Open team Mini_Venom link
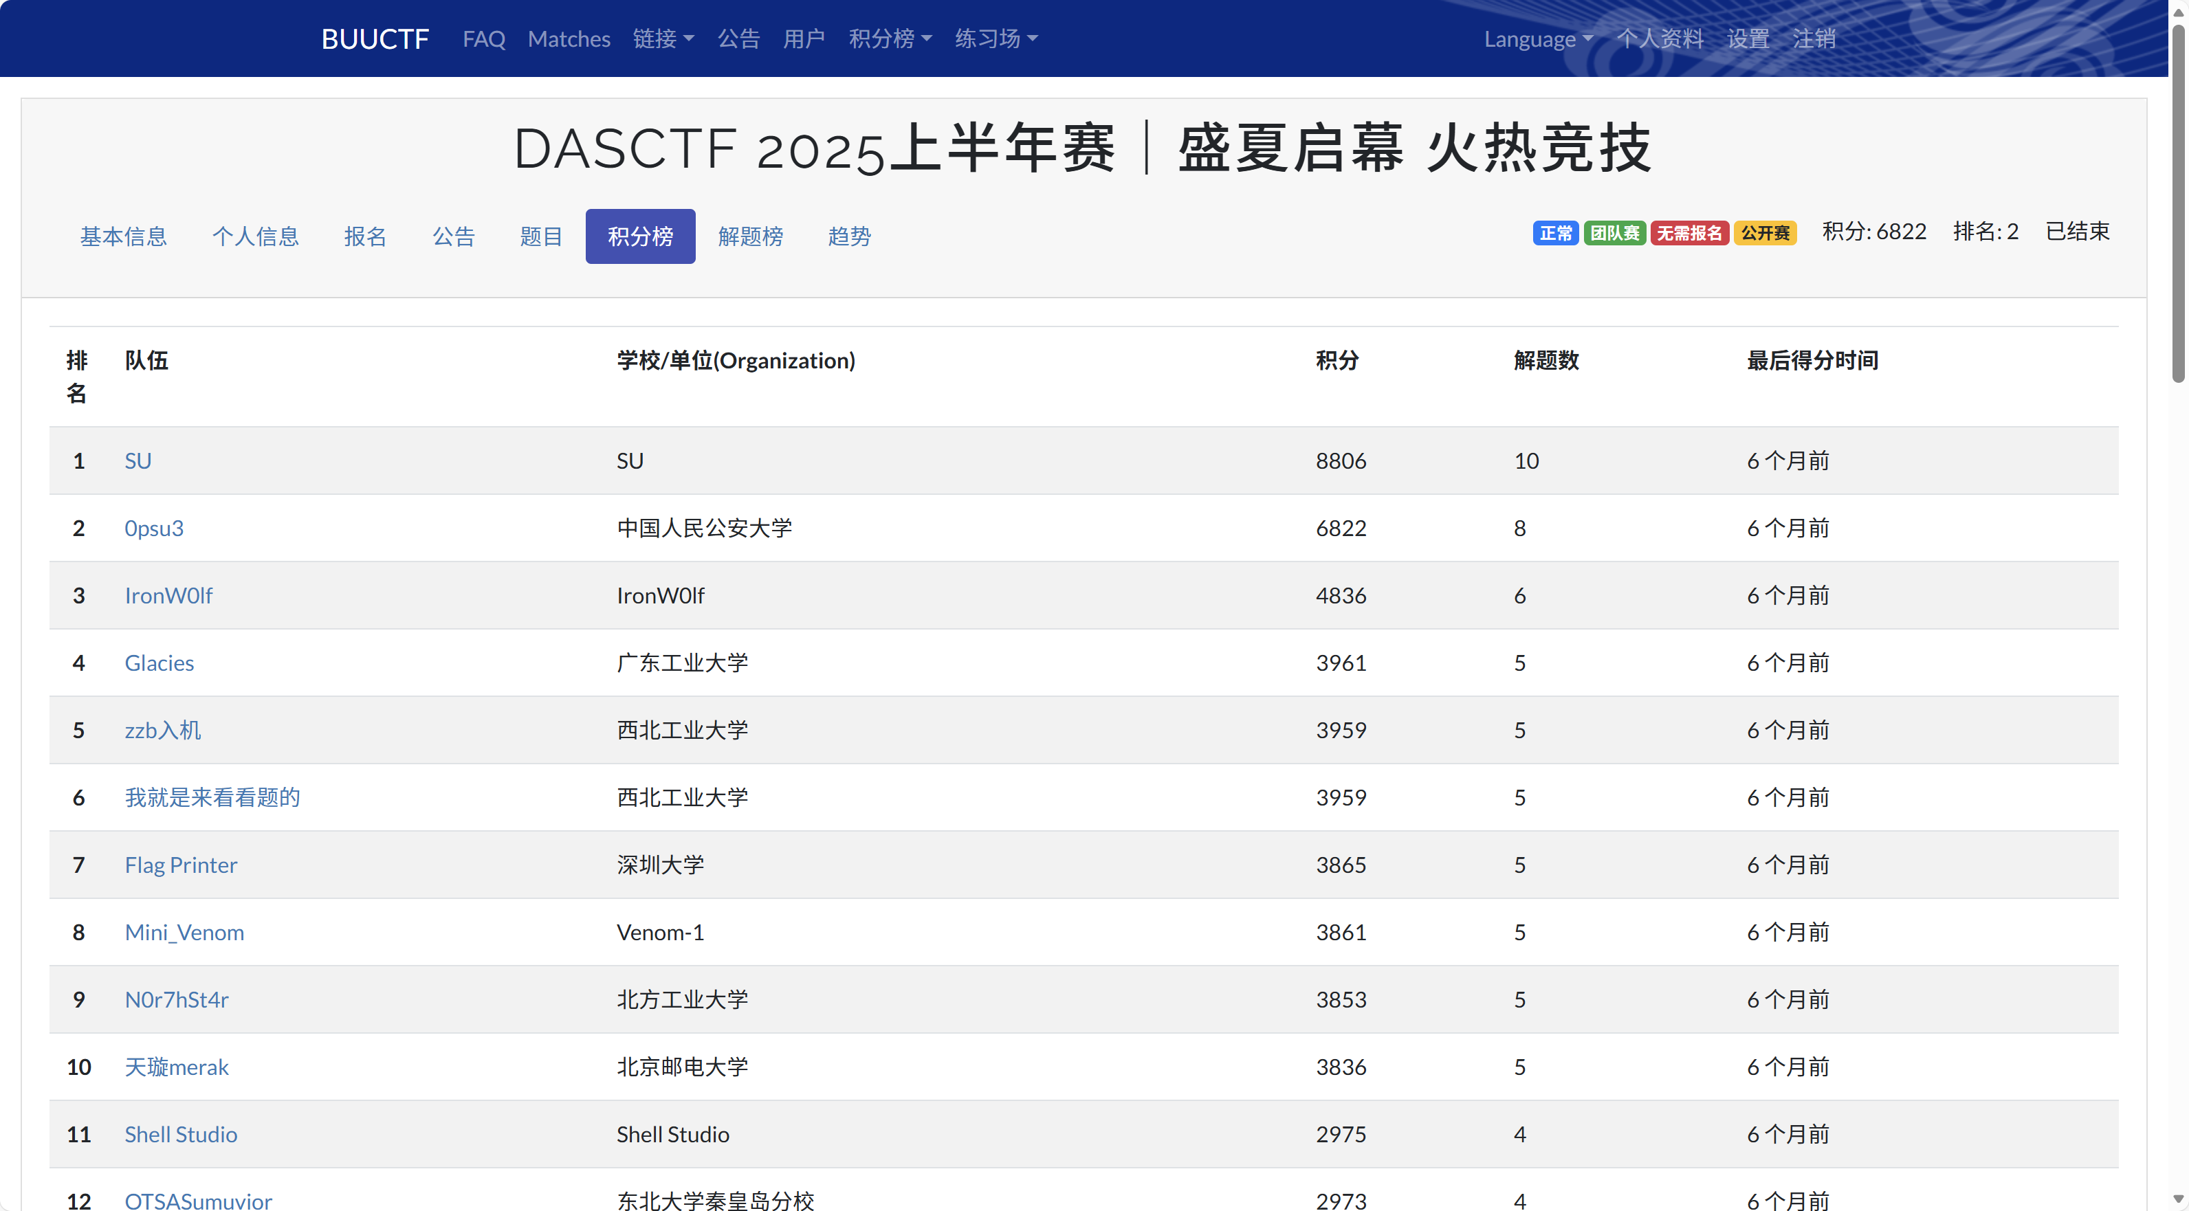The width and height of the screenshot is (2189, 1211). pos(184,933)
